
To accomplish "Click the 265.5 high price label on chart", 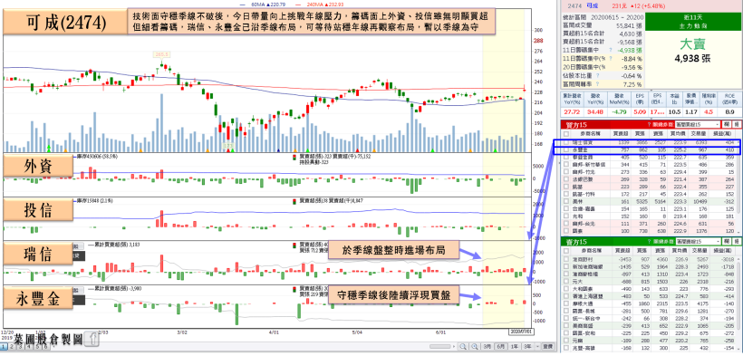I will coord(161,54).
